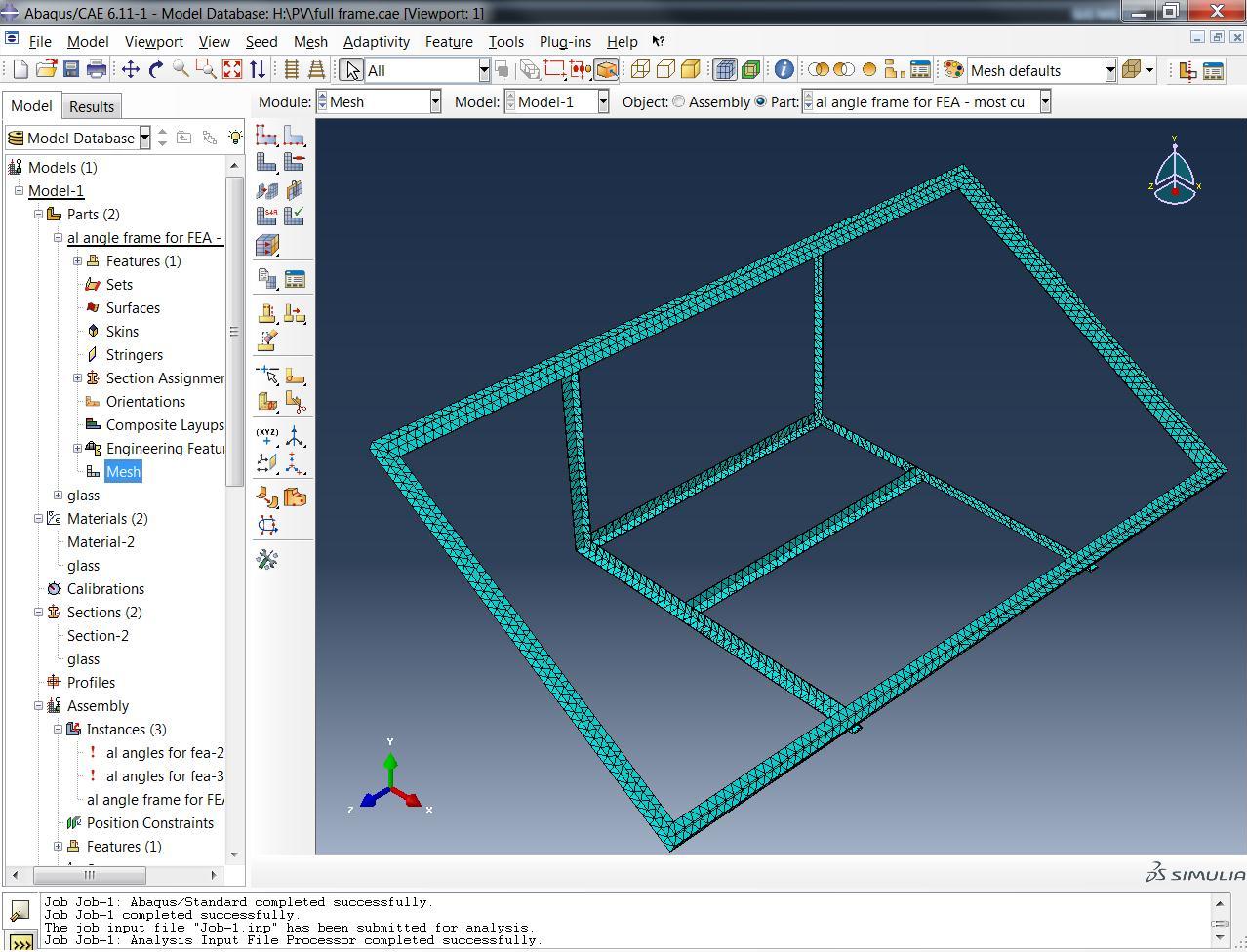Select Material-2 in the model tree
The width and height of the screenshot is (1247, 952).
tap(101, 542)
